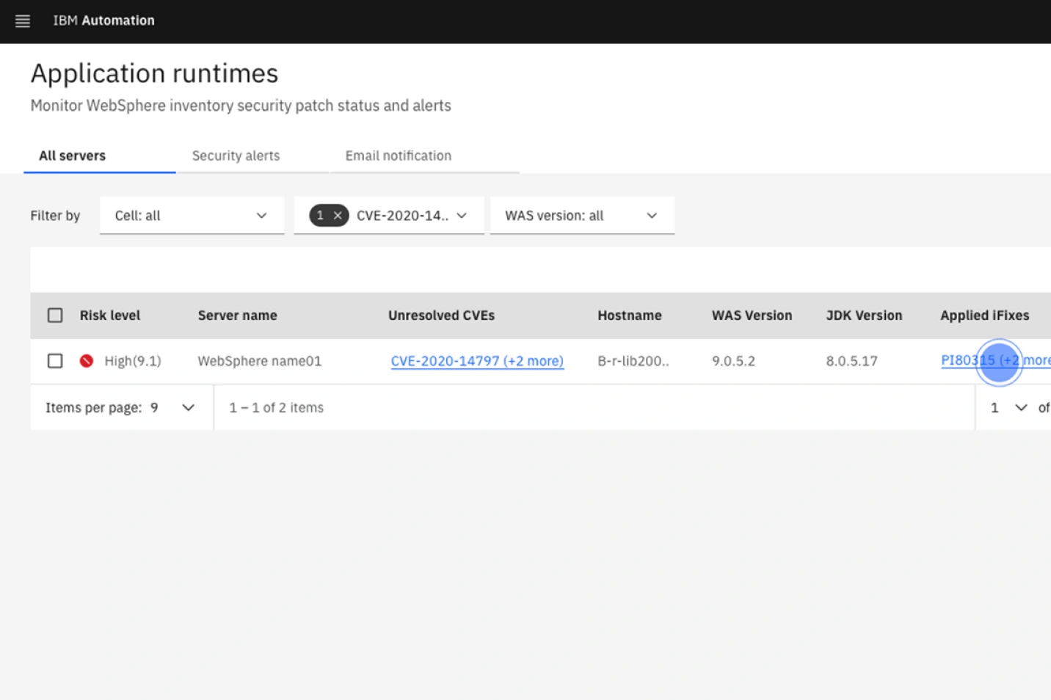Viewport: 1051px width, 700px height.
Task: Open the Cell filter dropdown
Action: tap(192, 215)
